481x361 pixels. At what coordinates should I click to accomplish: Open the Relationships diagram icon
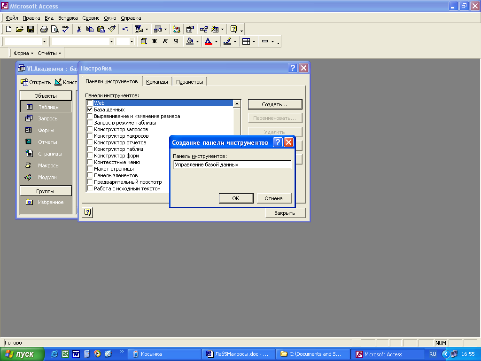coord(204,29)
